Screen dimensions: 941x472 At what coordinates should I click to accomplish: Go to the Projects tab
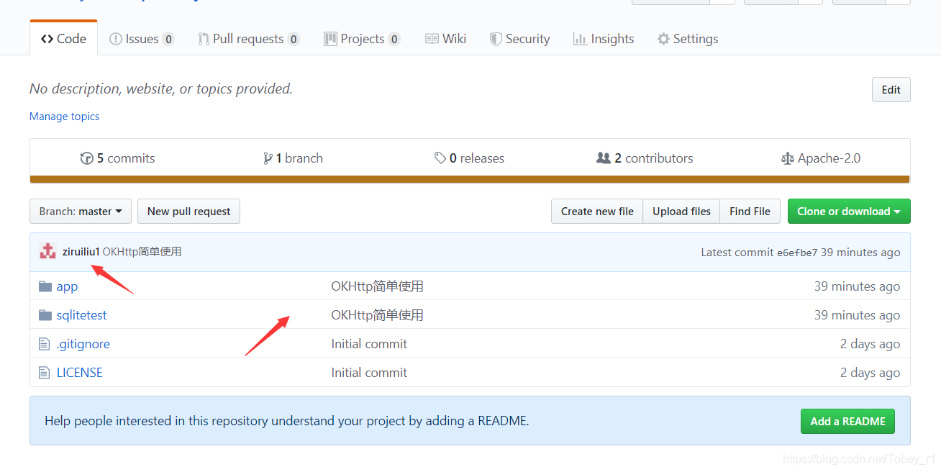362,39
